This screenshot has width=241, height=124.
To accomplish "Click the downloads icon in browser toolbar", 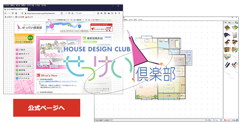I will pos(98,13).
